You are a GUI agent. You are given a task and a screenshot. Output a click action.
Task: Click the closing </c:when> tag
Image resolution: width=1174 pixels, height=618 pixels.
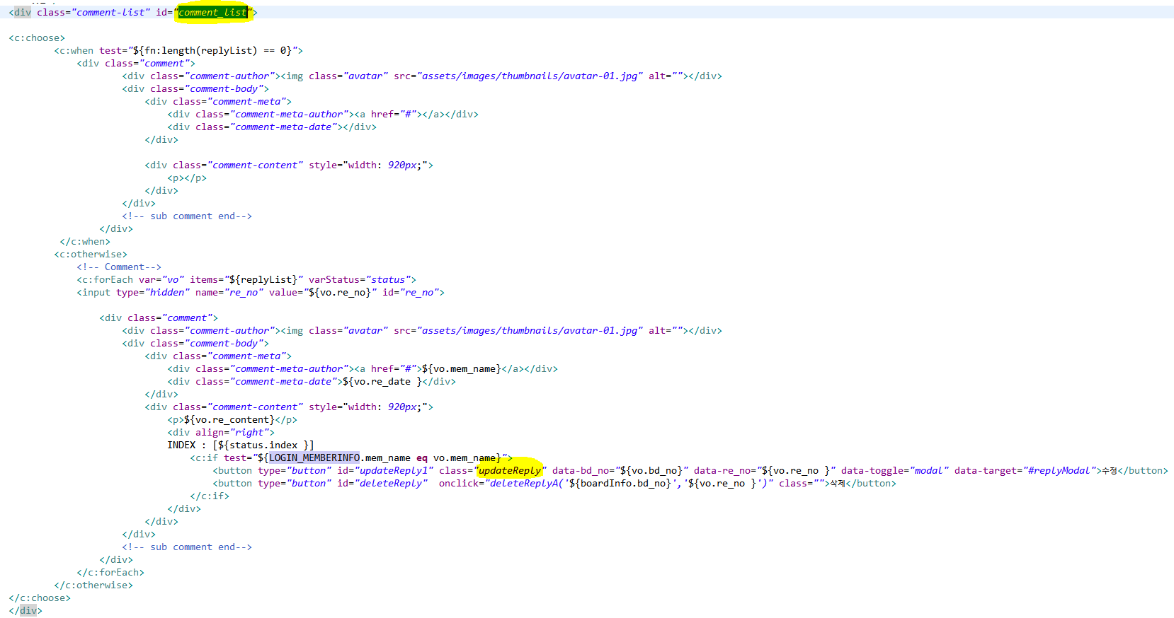(x=85, y=242)
